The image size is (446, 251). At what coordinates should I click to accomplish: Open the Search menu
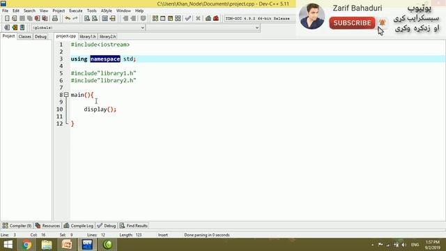coord(29,10)
